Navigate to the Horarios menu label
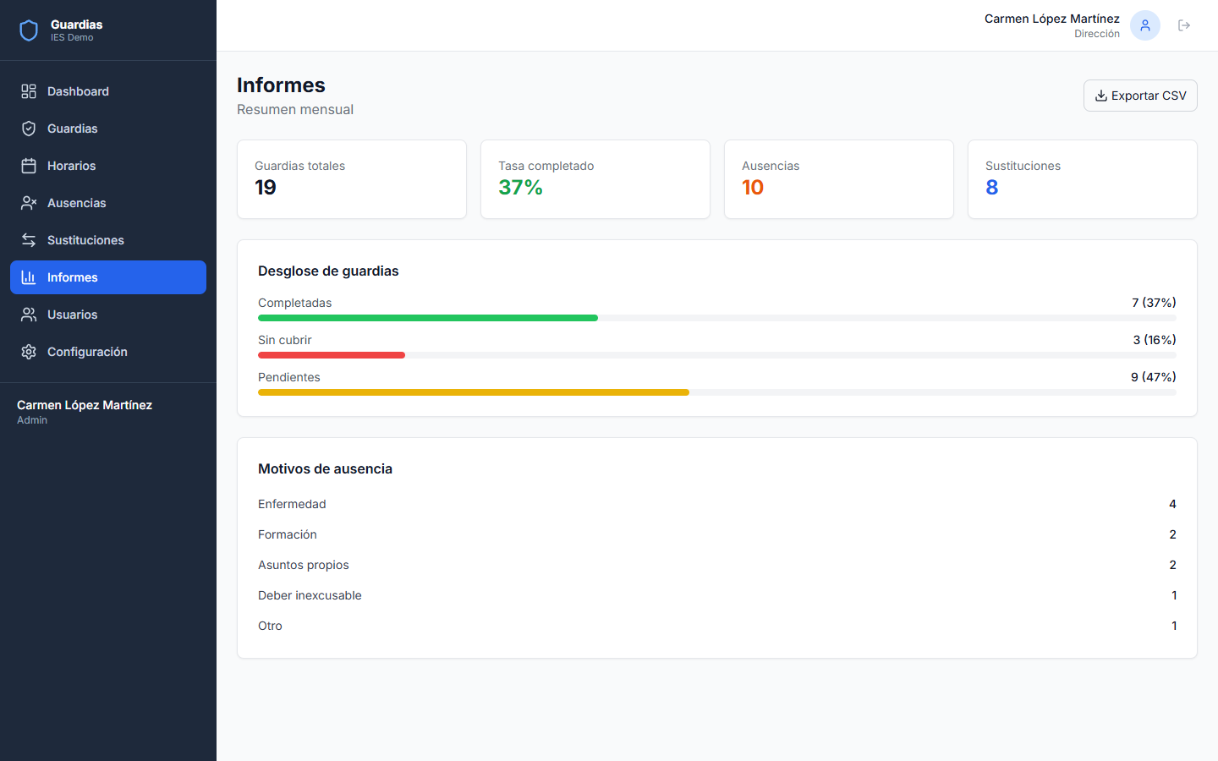Image resolution: width=1218 pixels, height=761 pixels. coord(72,166)
